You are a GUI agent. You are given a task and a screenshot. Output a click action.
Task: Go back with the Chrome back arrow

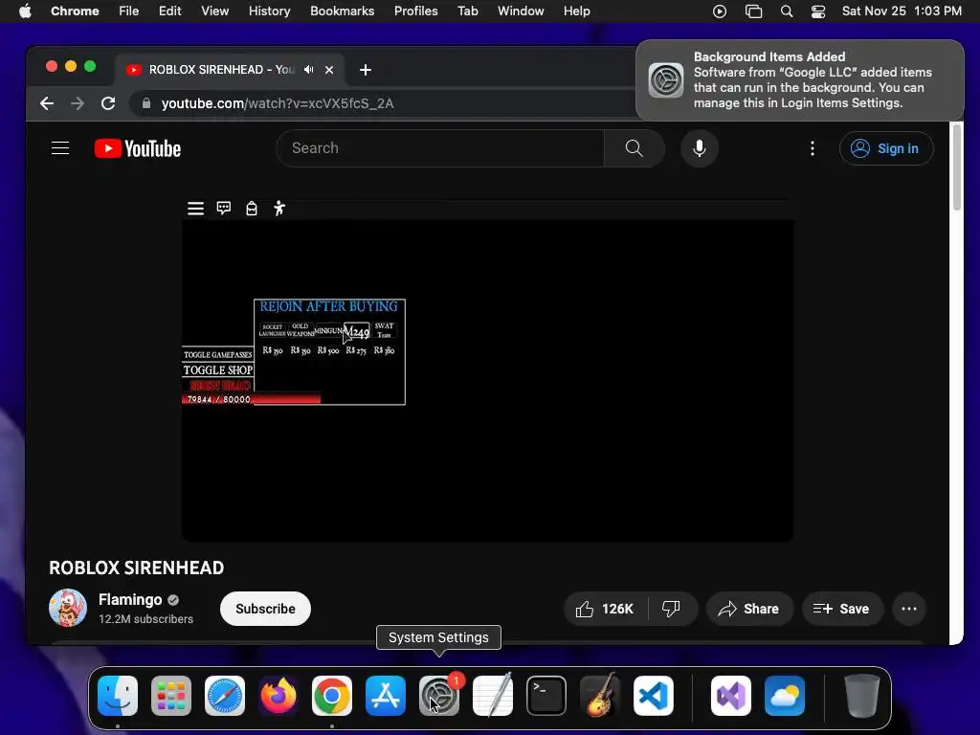coord(47,103)
